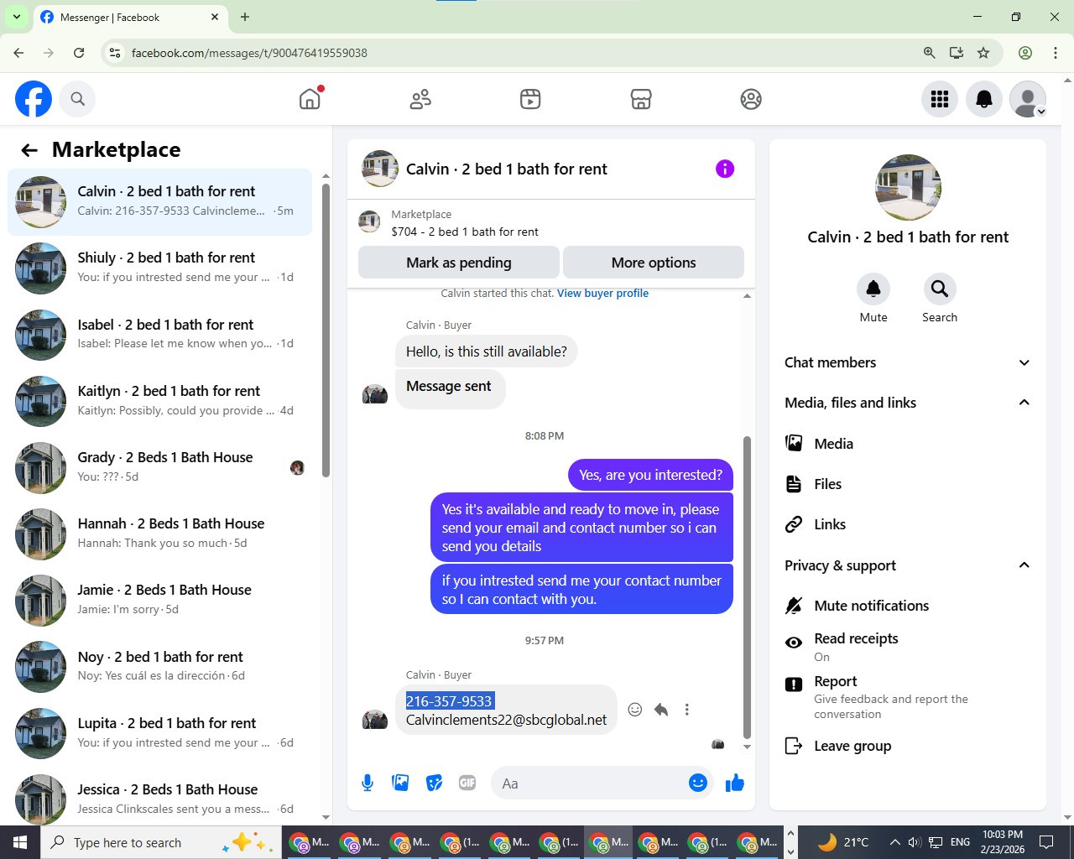Click the purple conversation info icon
This screenshot has height=859, width=1074.
725,169
